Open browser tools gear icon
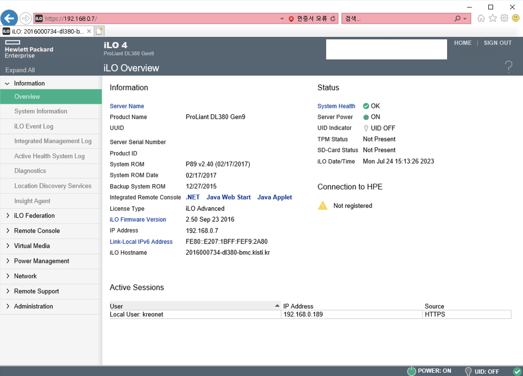 504,18
